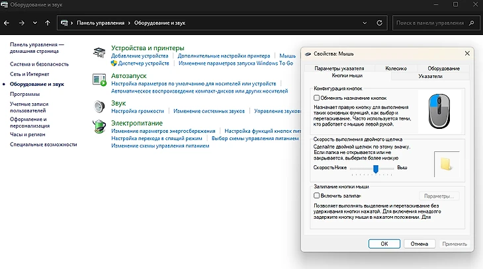Open the 'Колесико' tab
Viewport: 483px width, 269px height.
point(396,68)
